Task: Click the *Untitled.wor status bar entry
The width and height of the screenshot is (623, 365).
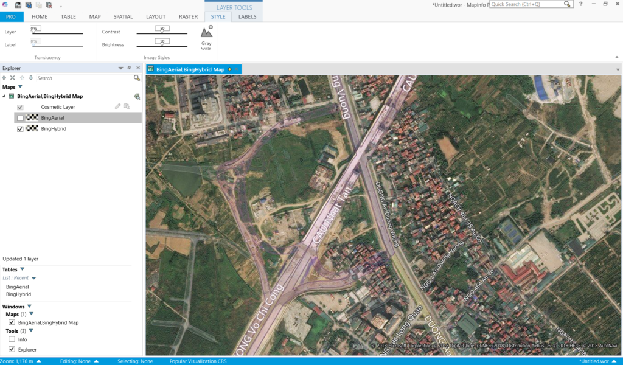Action: [594, 361]
